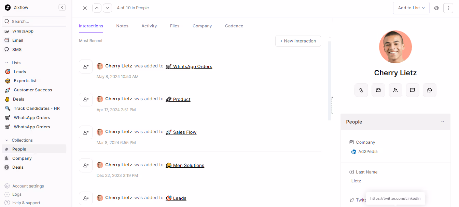Collapse the sidebar with the arrow button
Screen dimensions: 459x207
pos(62,7)
